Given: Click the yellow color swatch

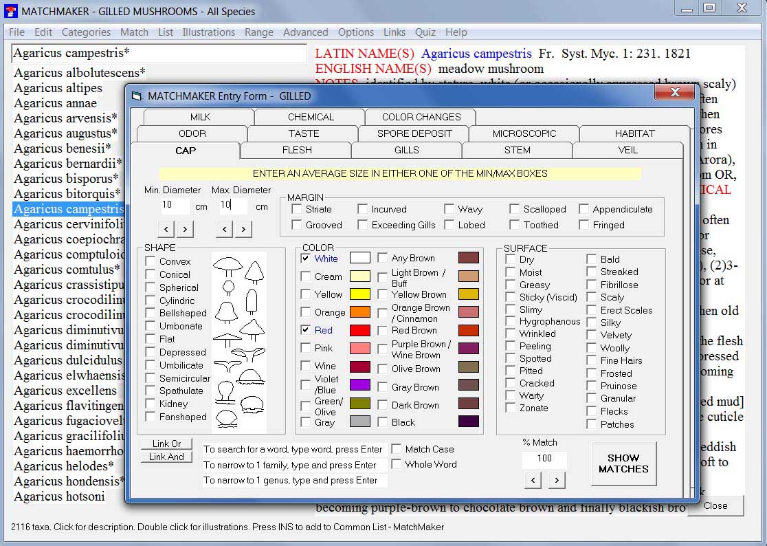Looking at the screenshot, I should (x=360, y=294).
